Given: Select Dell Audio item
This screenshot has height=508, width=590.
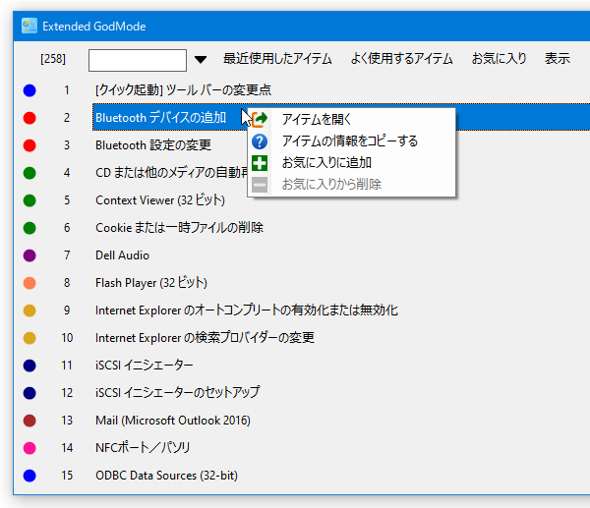Looking at the screenshot, I should [x=122, y=255].
